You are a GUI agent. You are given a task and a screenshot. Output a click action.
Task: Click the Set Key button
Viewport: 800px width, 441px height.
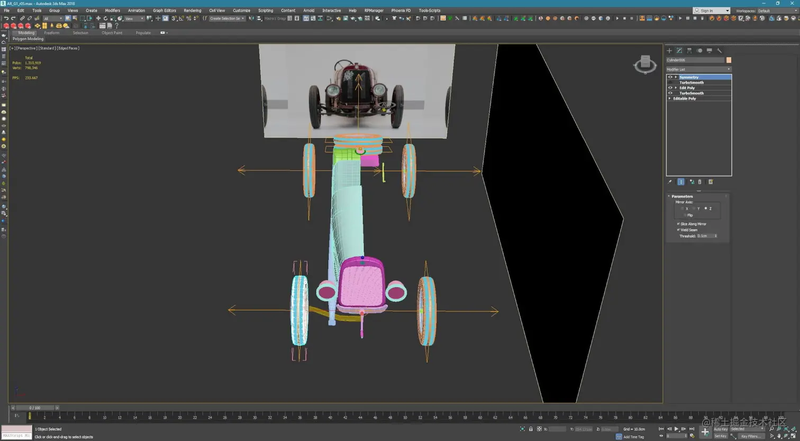click(x=720, y=436)
